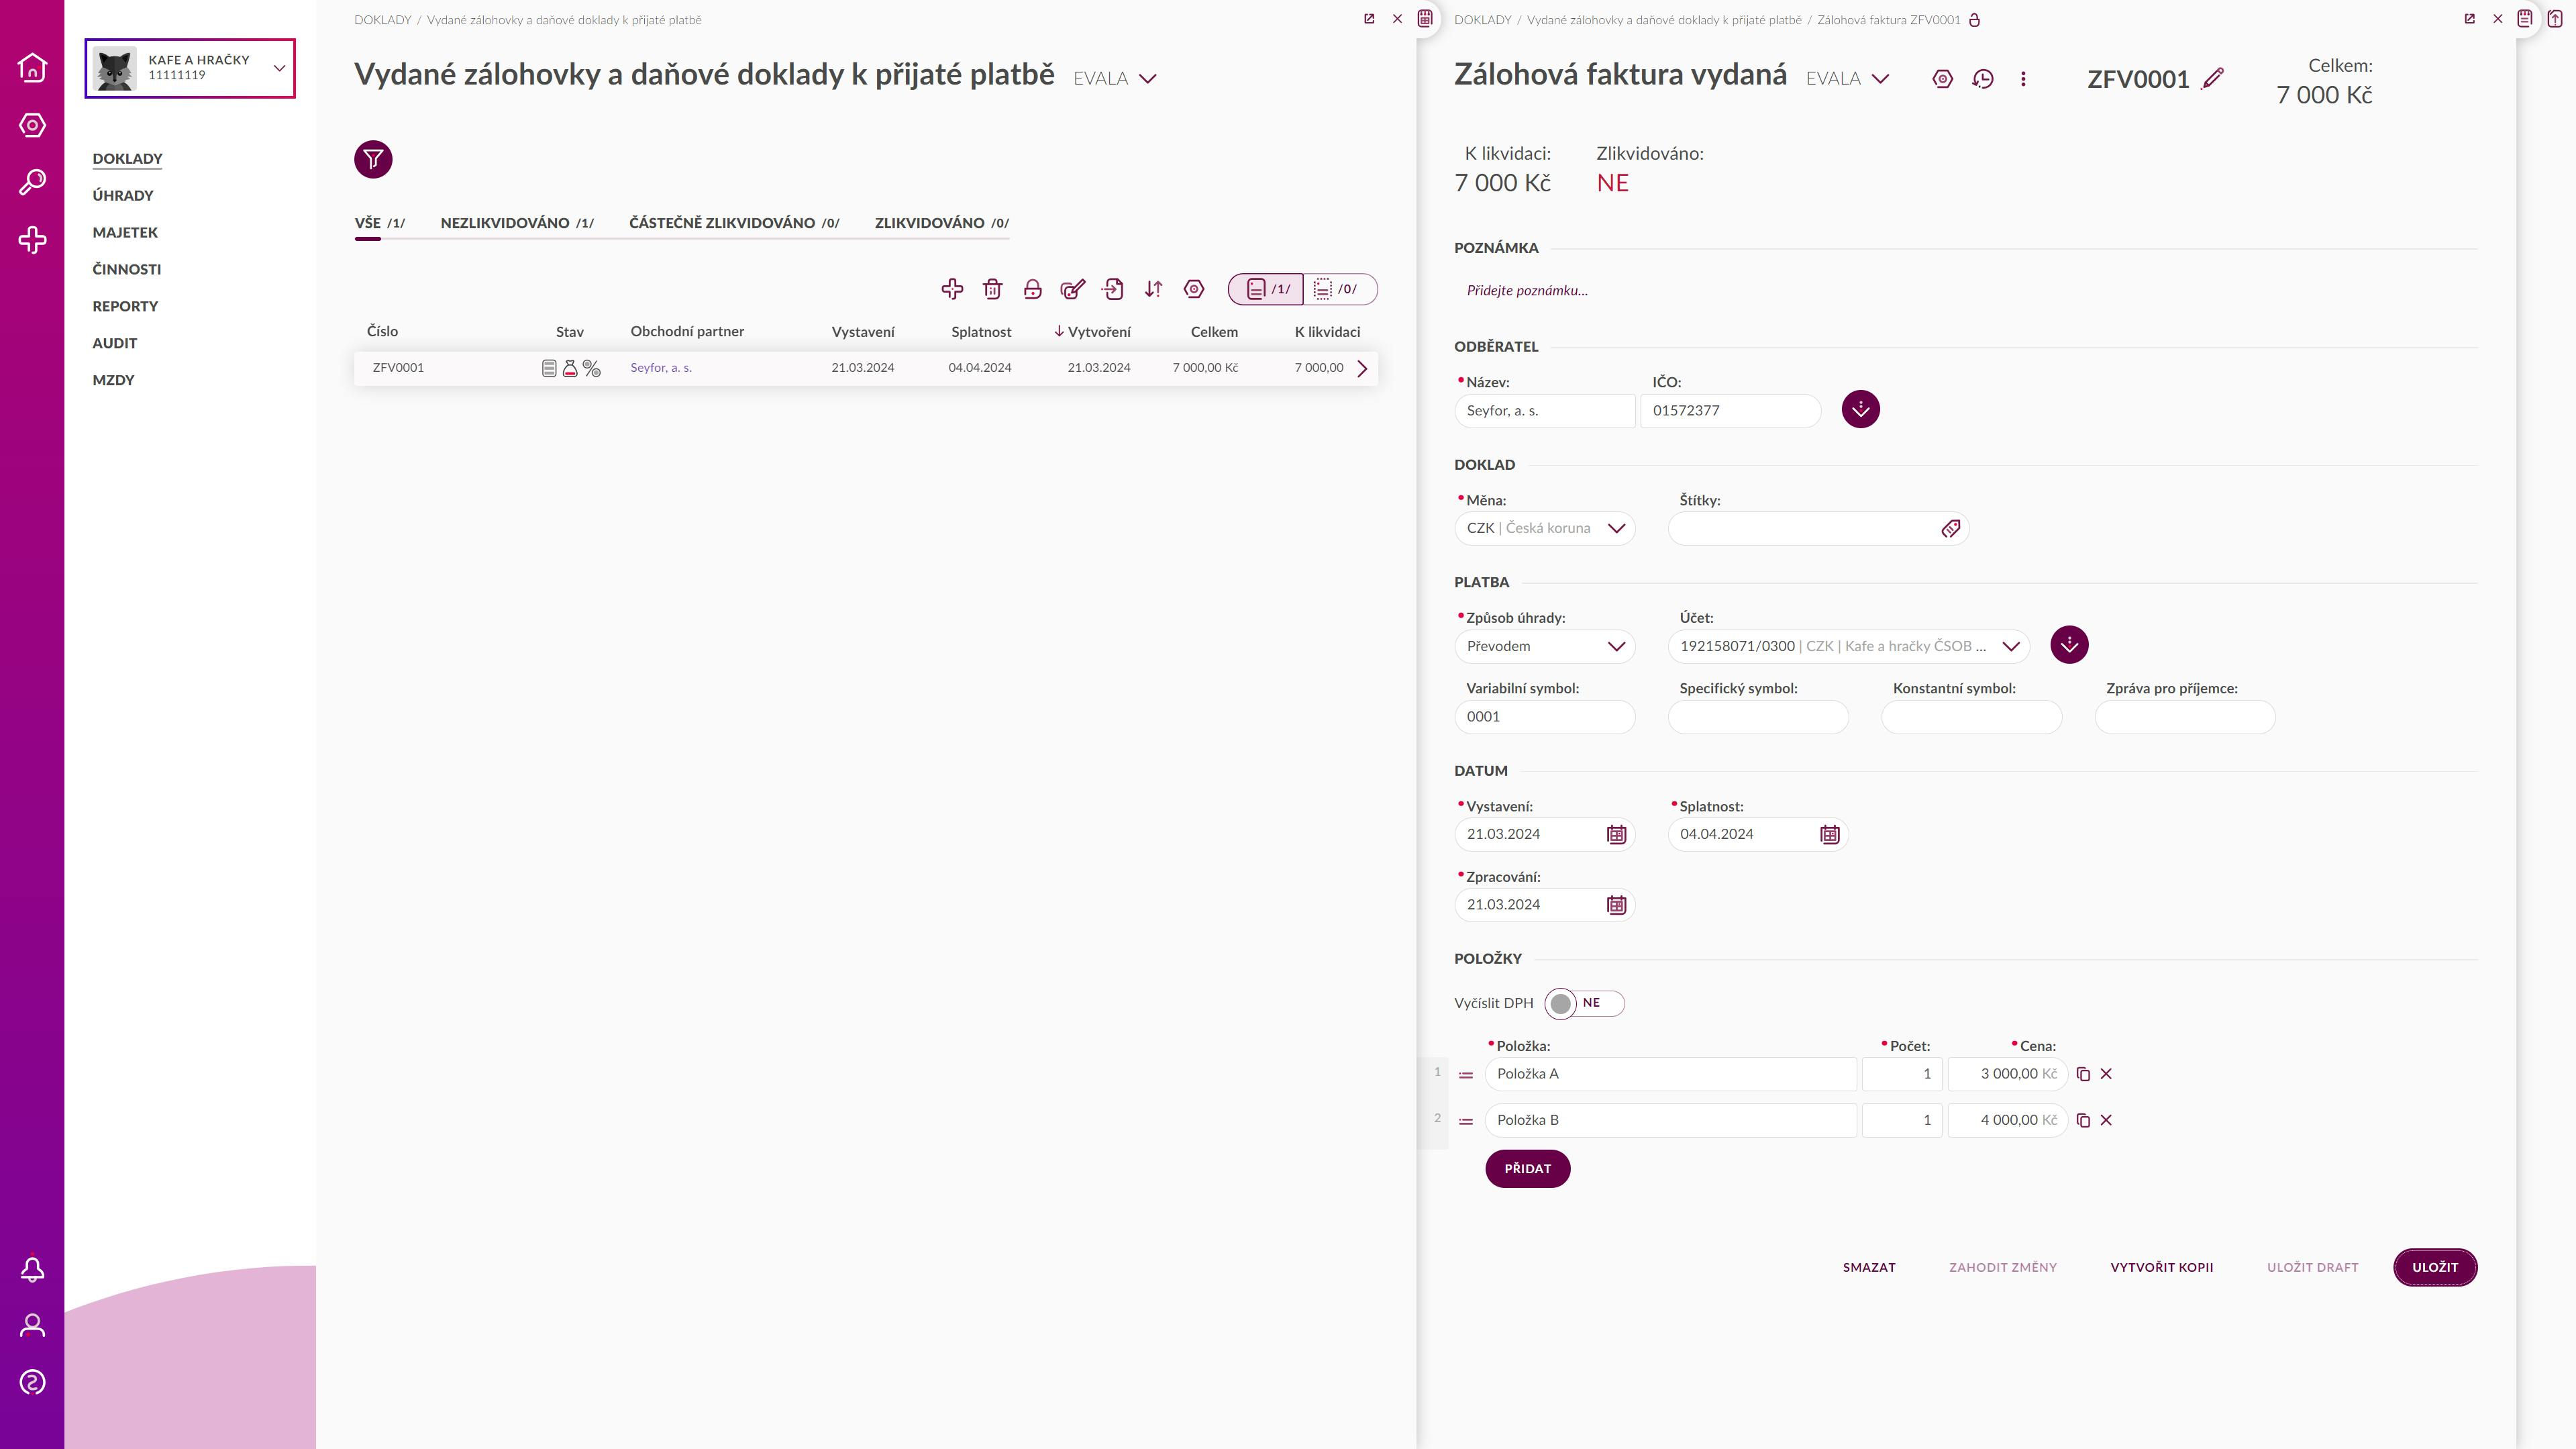Open calendar picker for Zpracování date
The width and height of the screenshot is (2576, 1449).
[x=1616, y=905]
